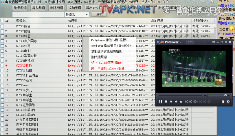Choose ckplayer播放节目(flv此项) menu item
This screenshot has height=136, width=235.
click(x=111, y=46)
